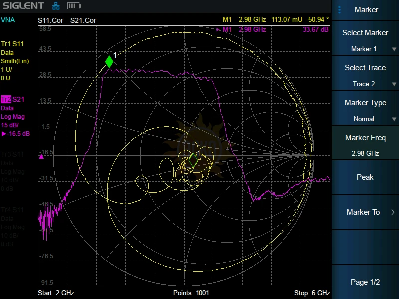Go to Page 1/2 next page

click(365, 282)
